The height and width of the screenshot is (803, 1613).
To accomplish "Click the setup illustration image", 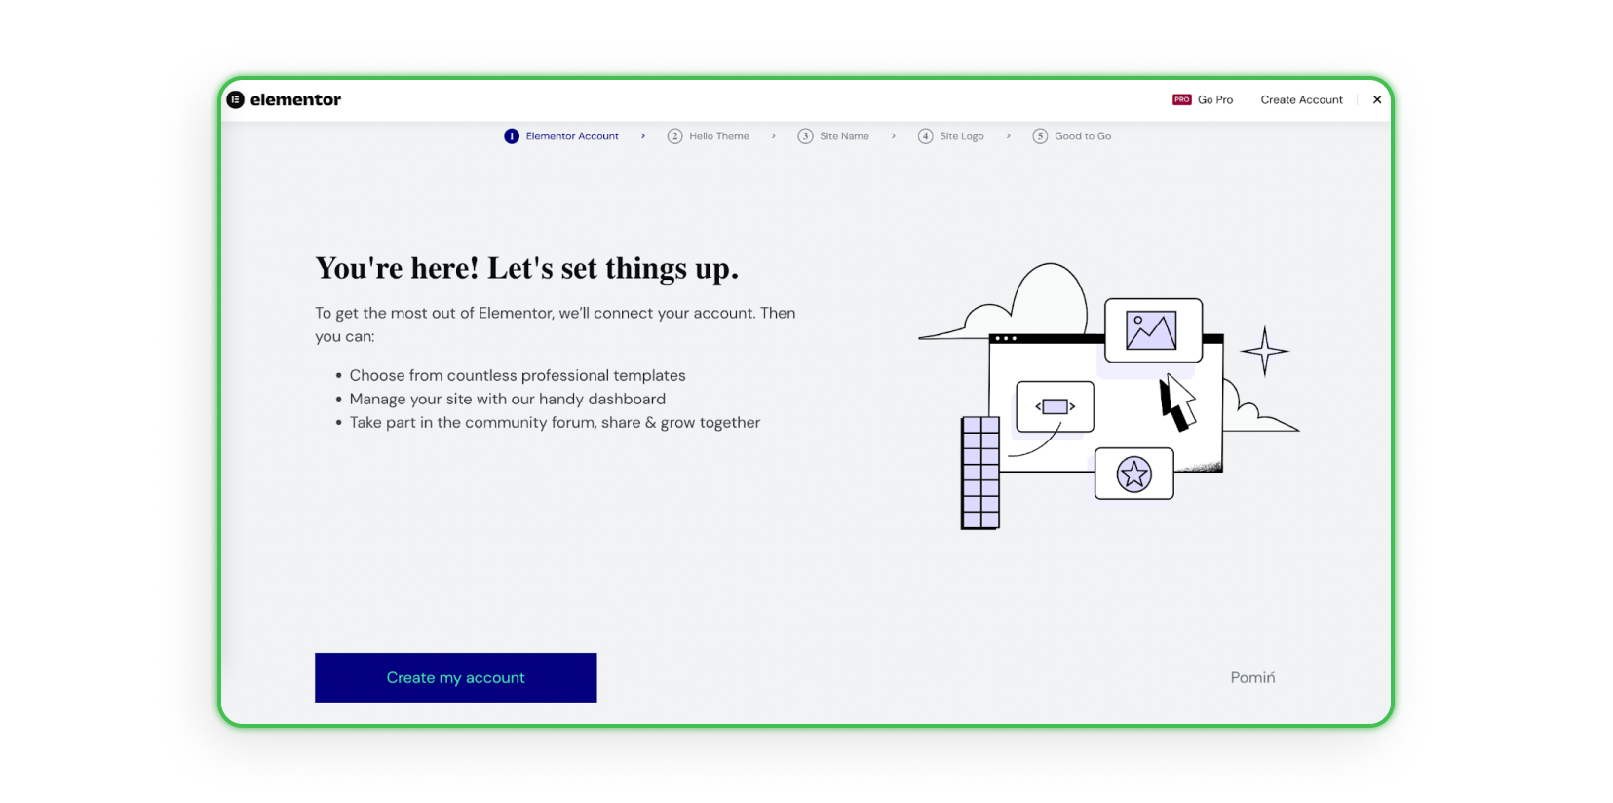I will pos(1109,396).
